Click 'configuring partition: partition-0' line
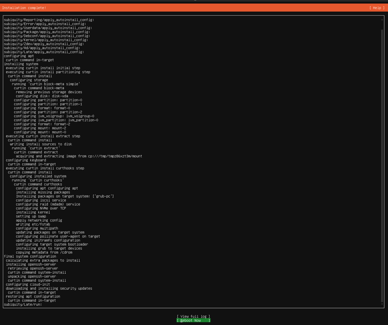Screen dimensions: 388x325 (48, 100)
